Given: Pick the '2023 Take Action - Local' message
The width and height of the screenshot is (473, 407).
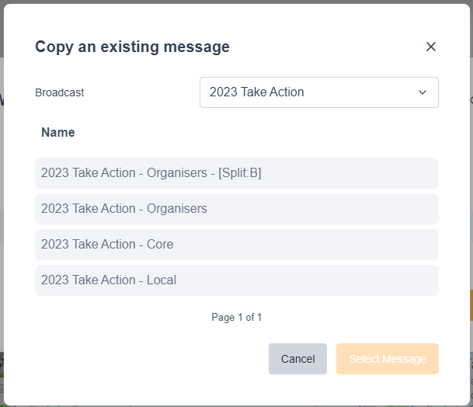Looking at the screenshot, I should (236, 280).
